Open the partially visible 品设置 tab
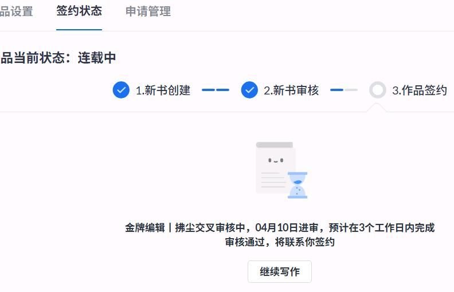Viewport: 454px width, 292px height. point(16,11)
